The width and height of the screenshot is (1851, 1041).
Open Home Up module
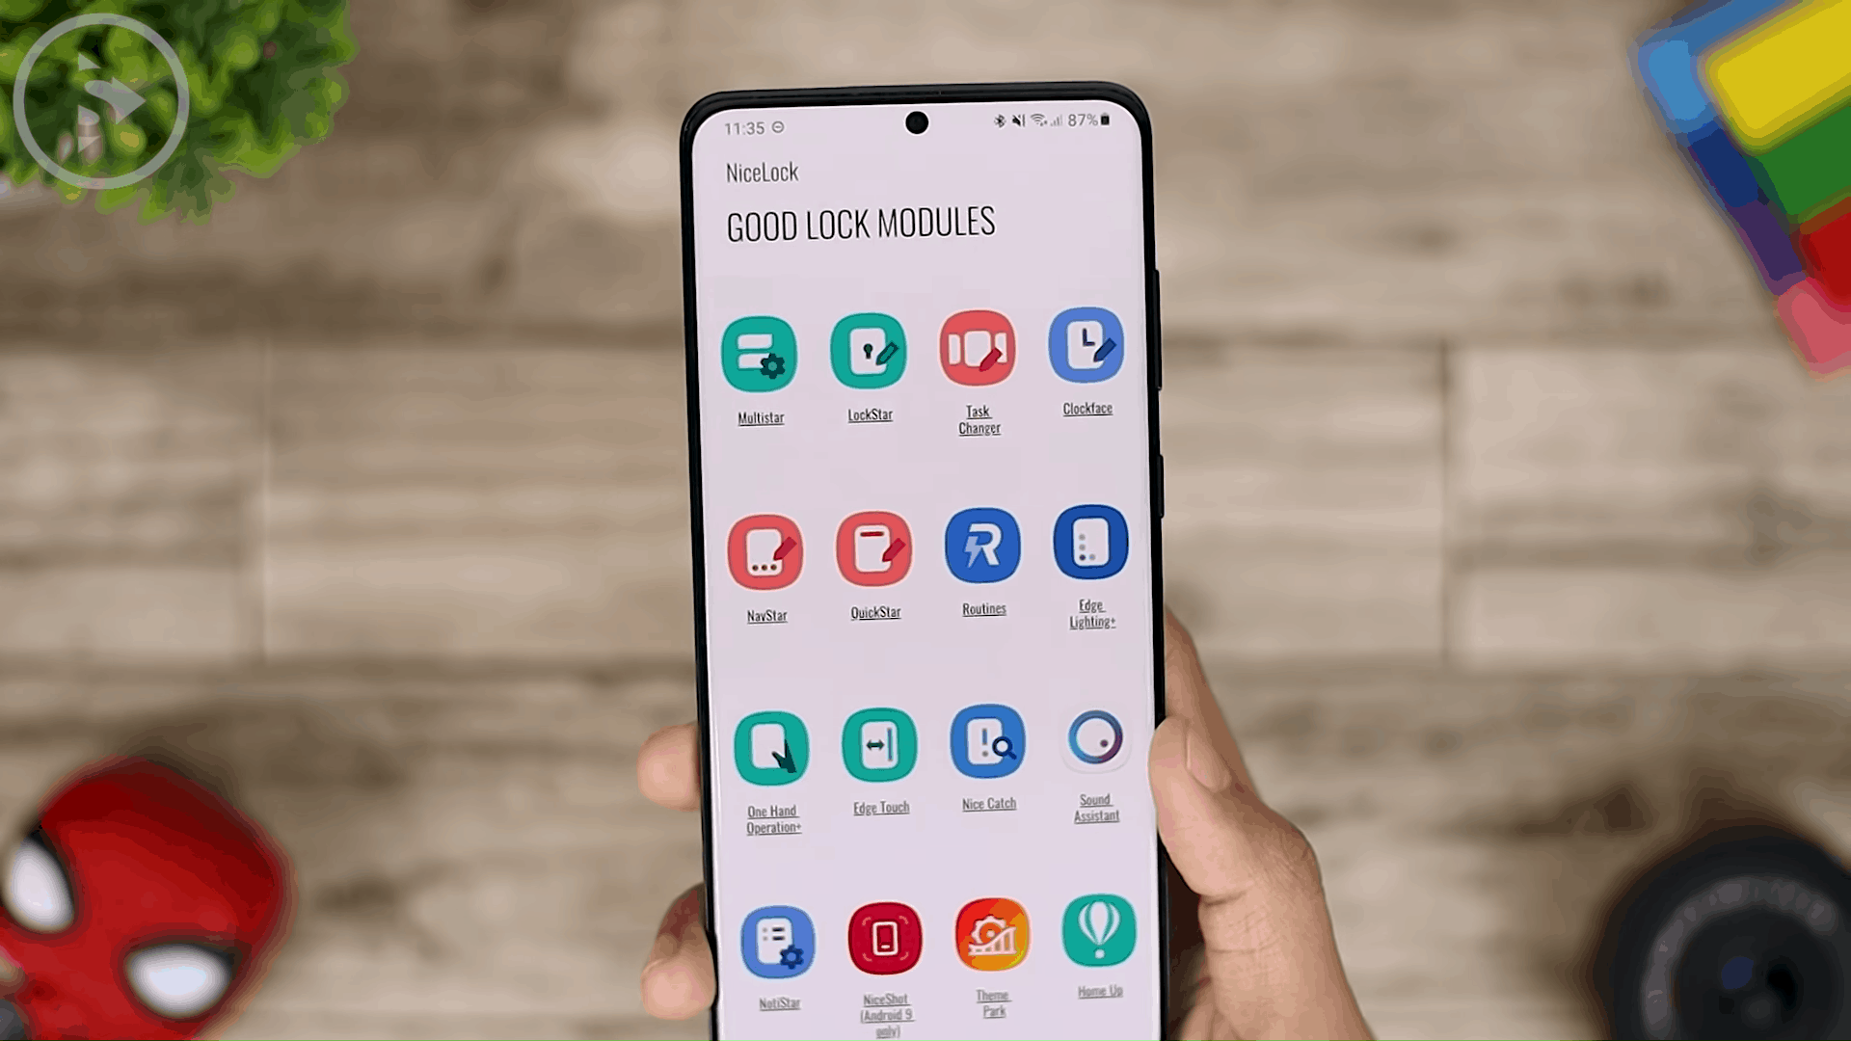1097,938
